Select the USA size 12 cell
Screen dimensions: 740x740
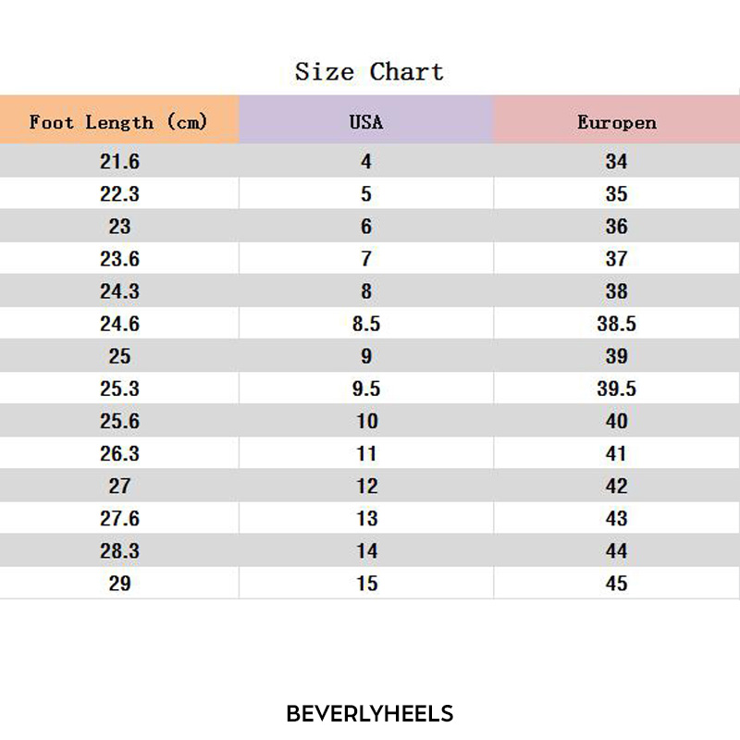(x=366, y=486)
